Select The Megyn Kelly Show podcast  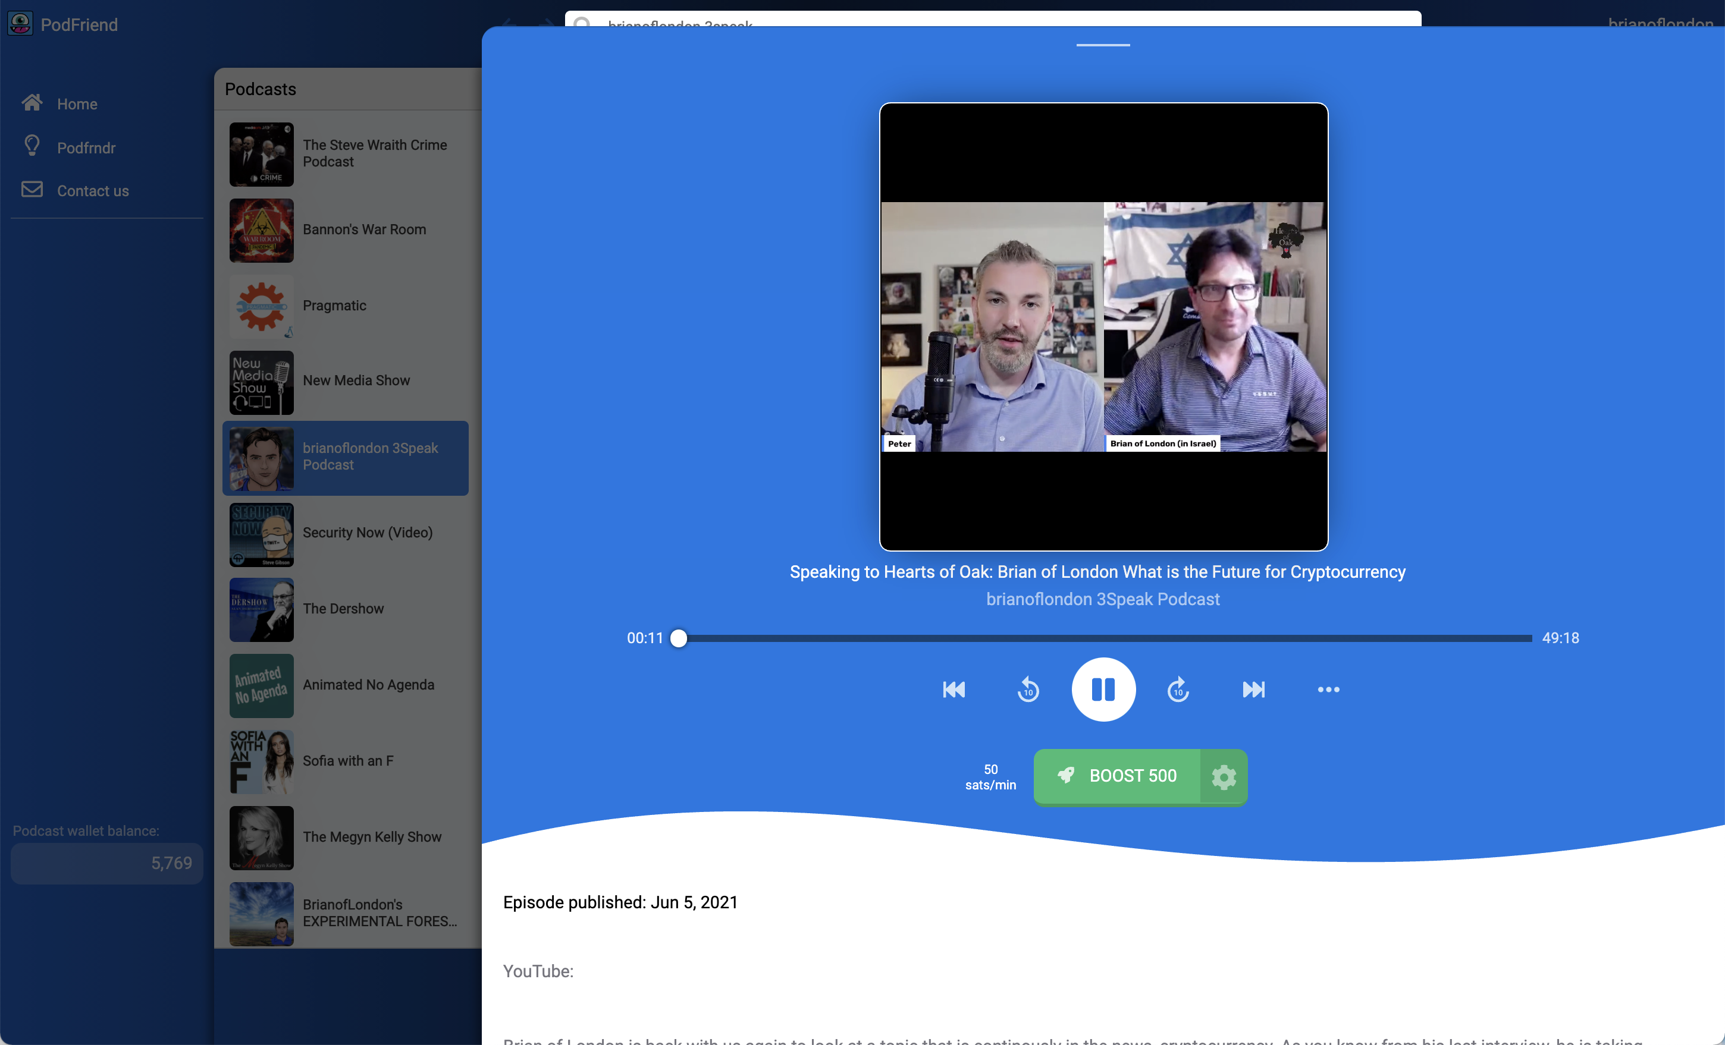click(x=345, y=838)
